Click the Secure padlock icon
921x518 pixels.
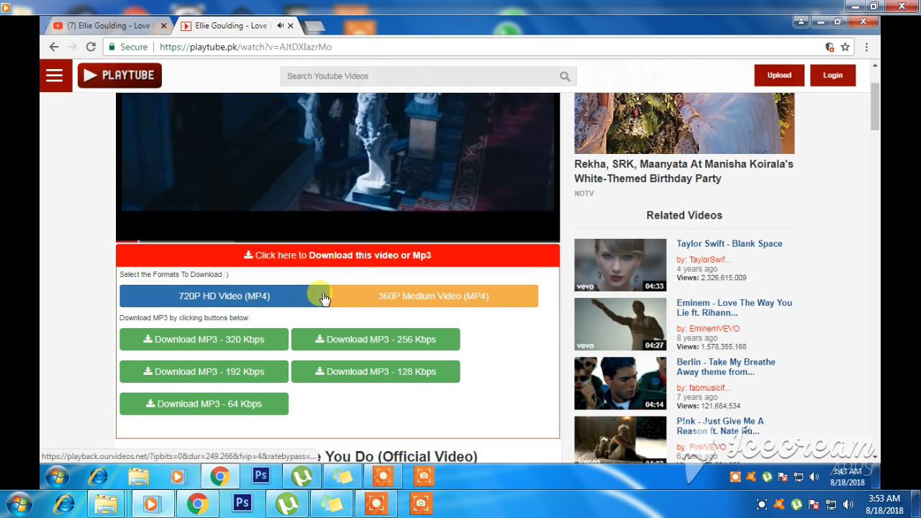(111, 47)
